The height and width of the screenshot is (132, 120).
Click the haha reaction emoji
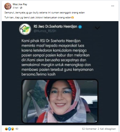(6, 129)
